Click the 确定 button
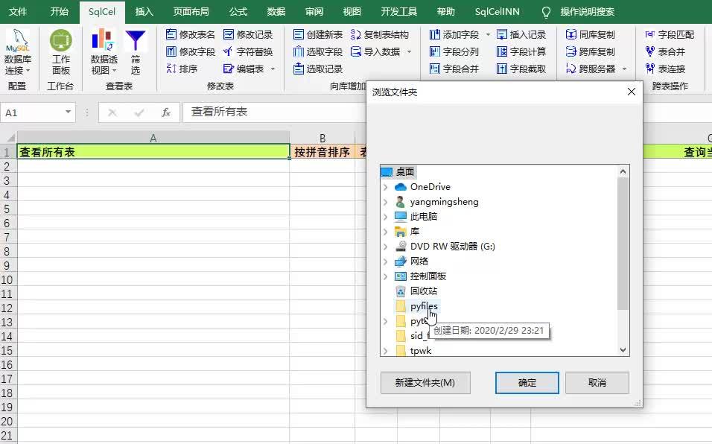The width and height of the screenshot is (712, 444). coord(527,383)
